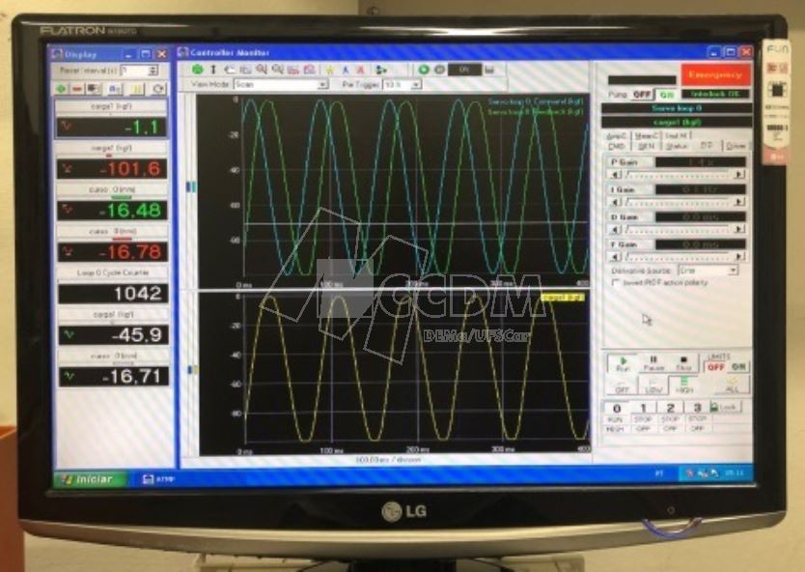Pause the test with the Pause button
This screenshot has width=805, height=572.
coord(653,363)
